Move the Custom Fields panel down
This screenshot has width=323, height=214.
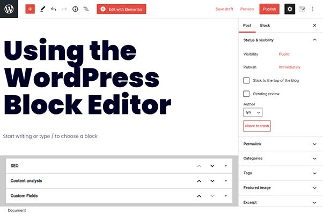(212, 196)
